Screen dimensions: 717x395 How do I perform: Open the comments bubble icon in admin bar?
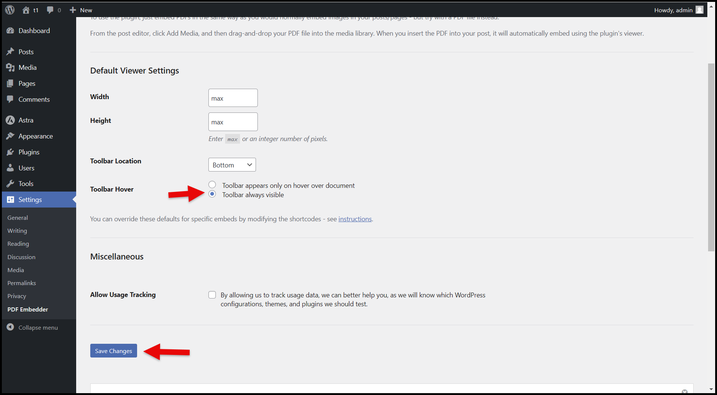point(50,10)
